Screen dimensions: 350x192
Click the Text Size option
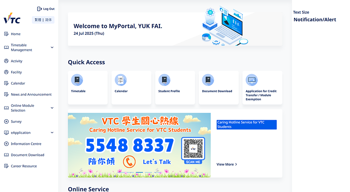[301, 12]
